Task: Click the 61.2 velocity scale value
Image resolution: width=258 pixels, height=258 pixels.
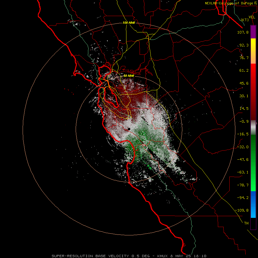Action: point(244,71)
